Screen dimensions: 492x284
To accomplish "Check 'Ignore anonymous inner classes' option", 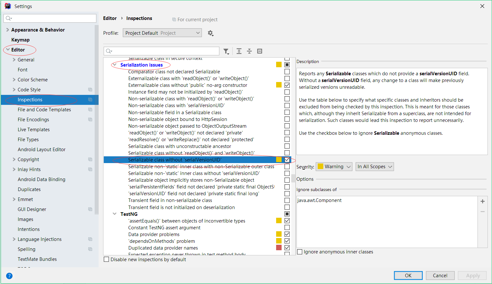I will pos(300,252).
